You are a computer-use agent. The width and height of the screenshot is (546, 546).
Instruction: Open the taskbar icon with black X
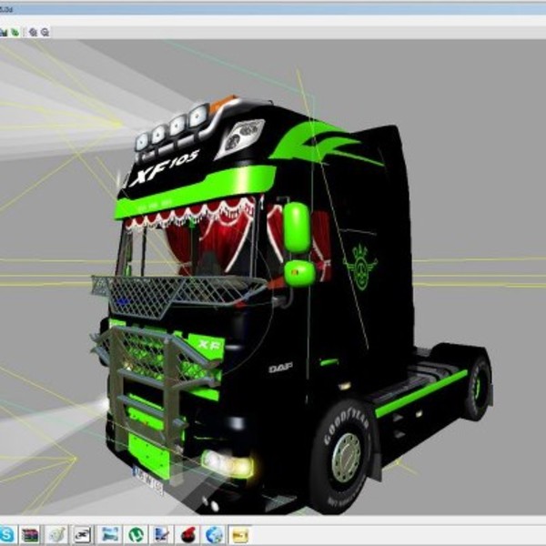[83, 534]
